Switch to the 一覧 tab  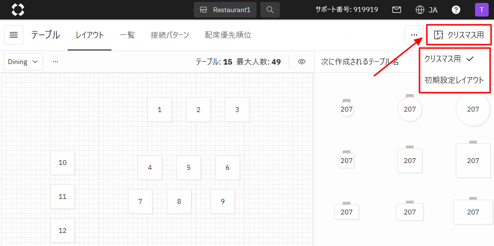[128, 35]
